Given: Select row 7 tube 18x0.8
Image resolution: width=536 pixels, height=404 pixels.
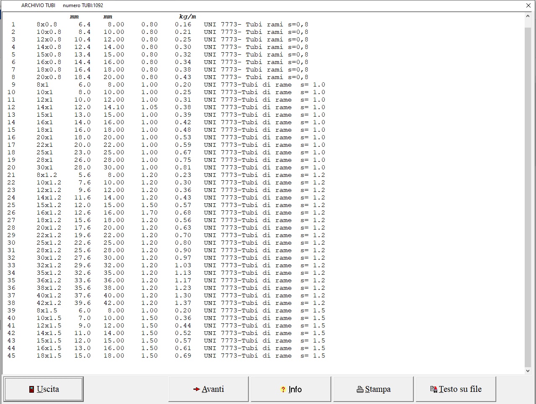Looking at the screenshot, I should tap(160, 69).
